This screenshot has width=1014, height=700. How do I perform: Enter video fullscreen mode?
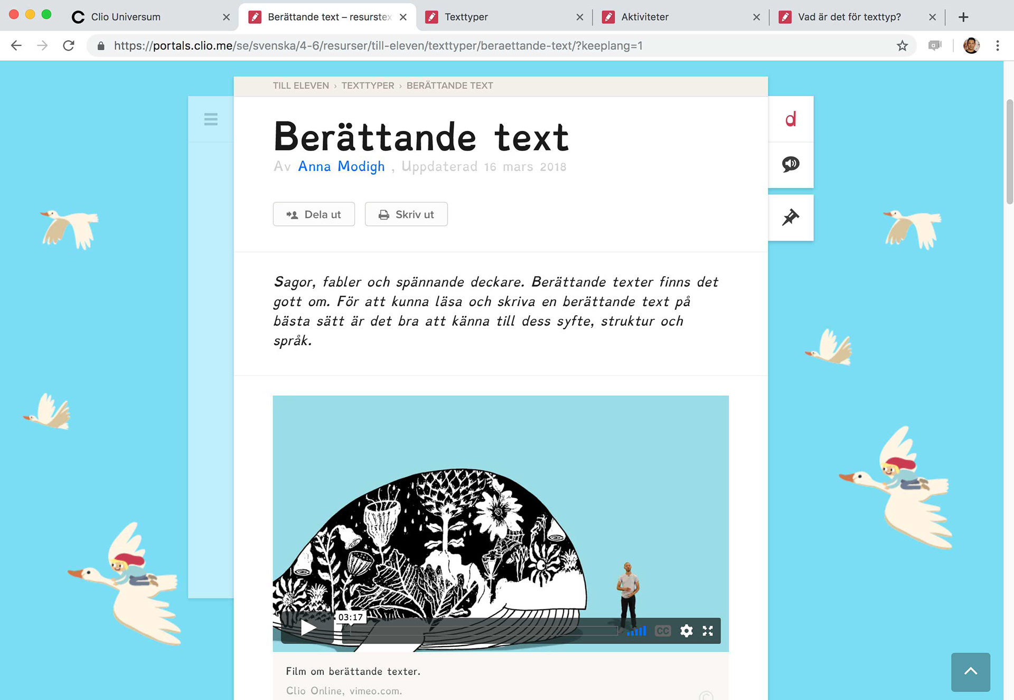click(708, 631)
